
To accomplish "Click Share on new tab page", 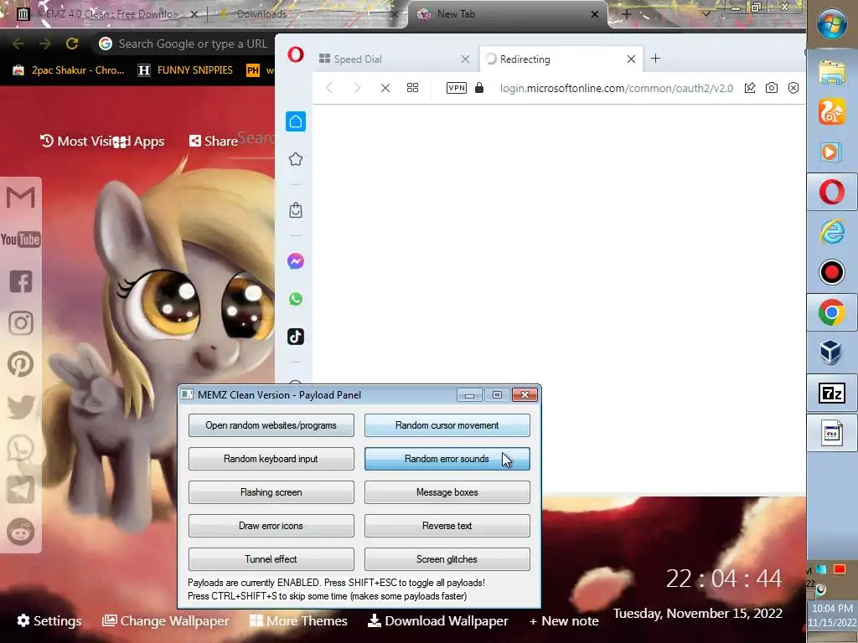I will tap(214, 141).
